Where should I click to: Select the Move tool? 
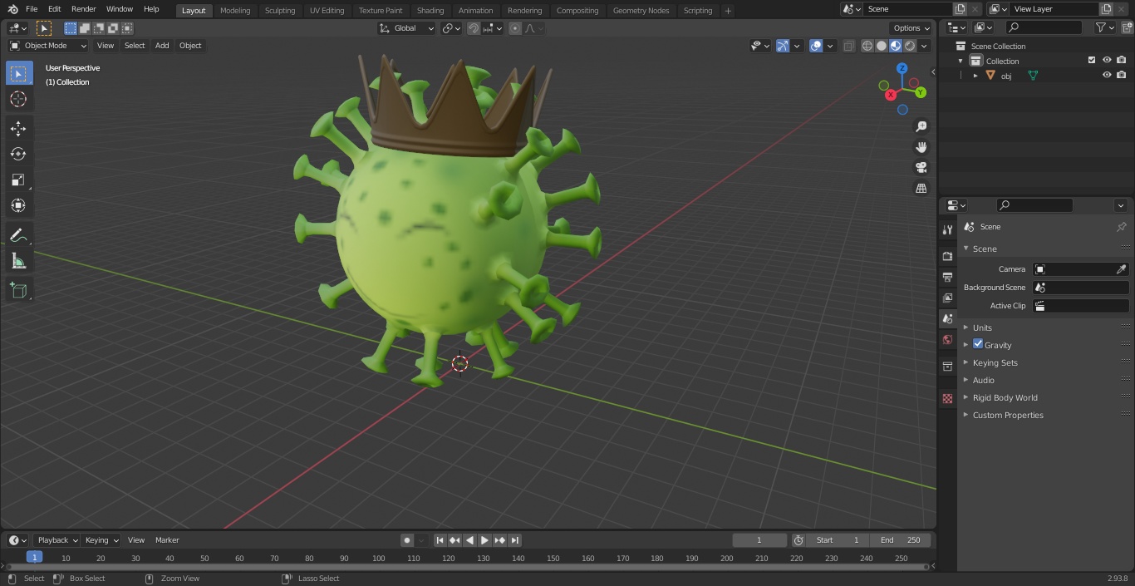[19, 128]
